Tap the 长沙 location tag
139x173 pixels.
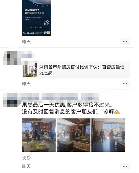(x=26, y=158)
